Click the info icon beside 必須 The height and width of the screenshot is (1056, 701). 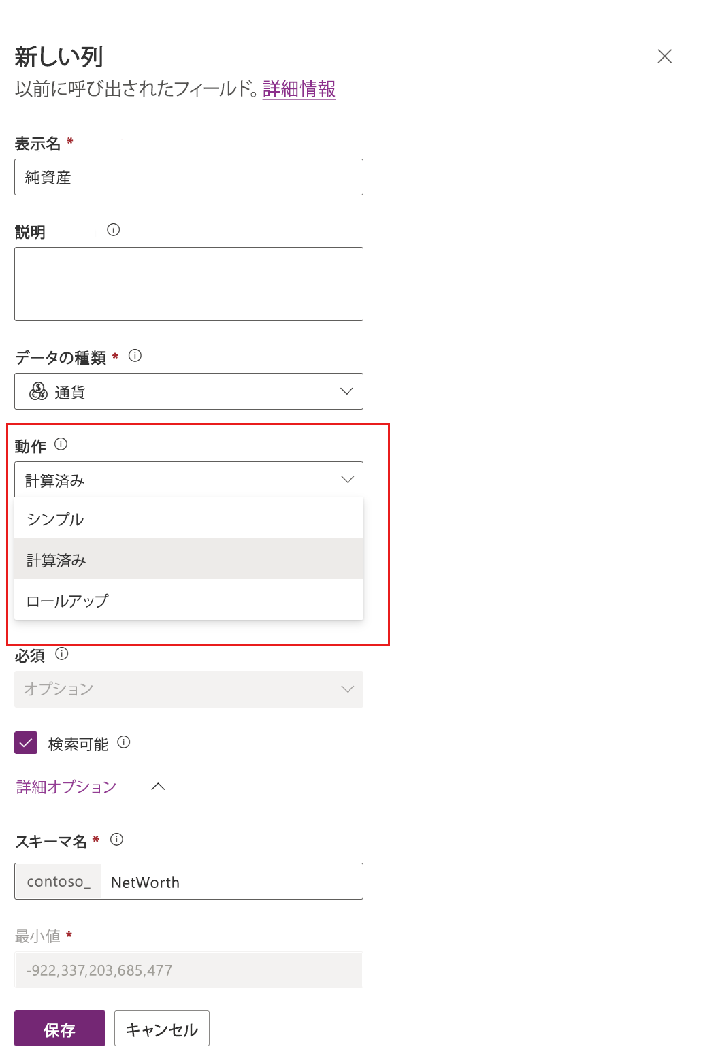coord(63,654)
